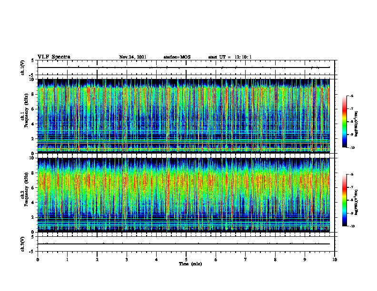Click the "4" kHz tick of ch.2 axis

(33, 203)
